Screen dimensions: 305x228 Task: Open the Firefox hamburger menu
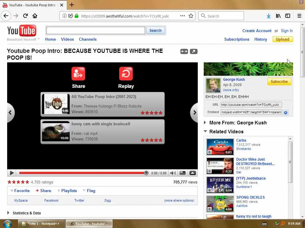click(299, 16)
